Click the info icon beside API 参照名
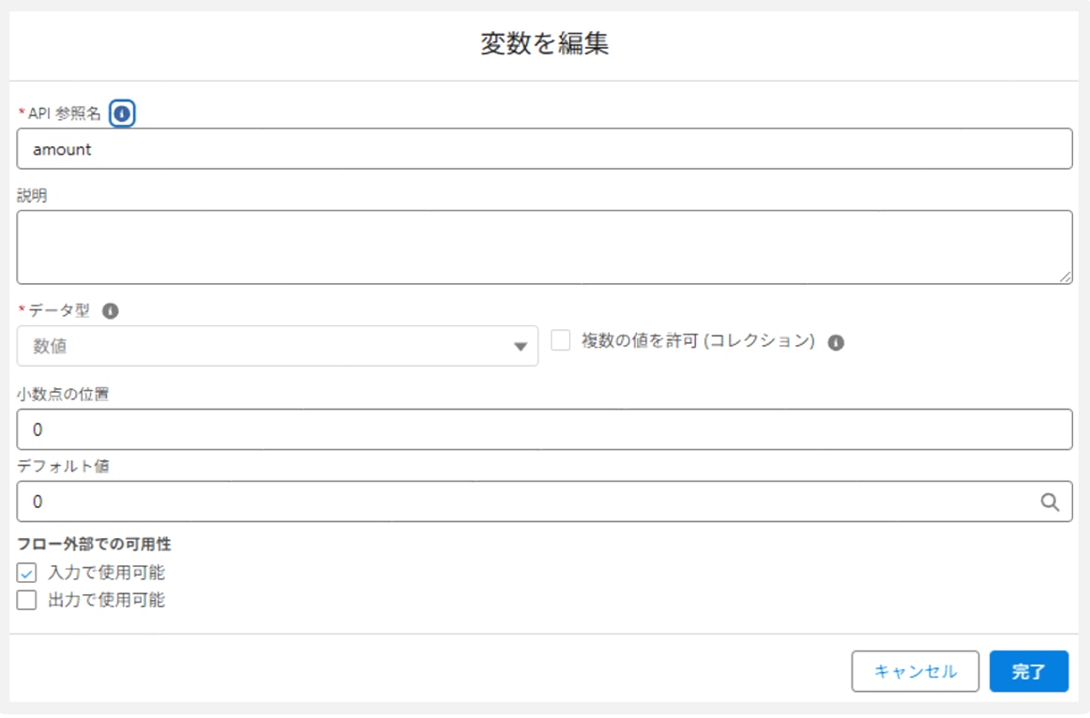1090x718 pixels. [x=122, y=113]
